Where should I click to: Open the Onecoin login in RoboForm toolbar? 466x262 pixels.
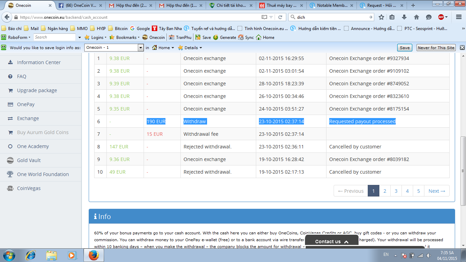coord(154,37)
